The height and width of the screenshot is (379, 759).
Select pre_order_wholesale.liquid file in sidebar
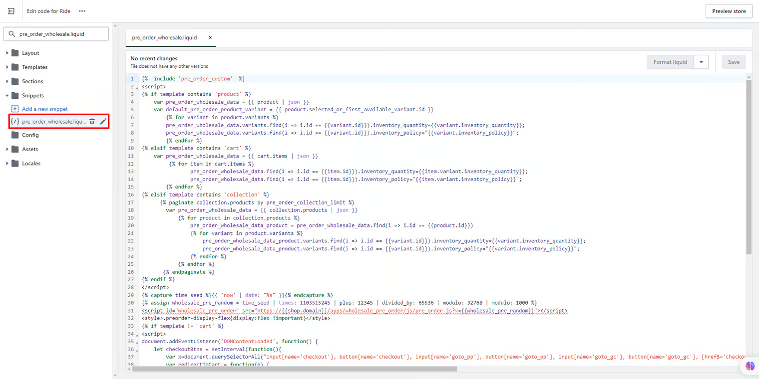(x=54, y=122)
